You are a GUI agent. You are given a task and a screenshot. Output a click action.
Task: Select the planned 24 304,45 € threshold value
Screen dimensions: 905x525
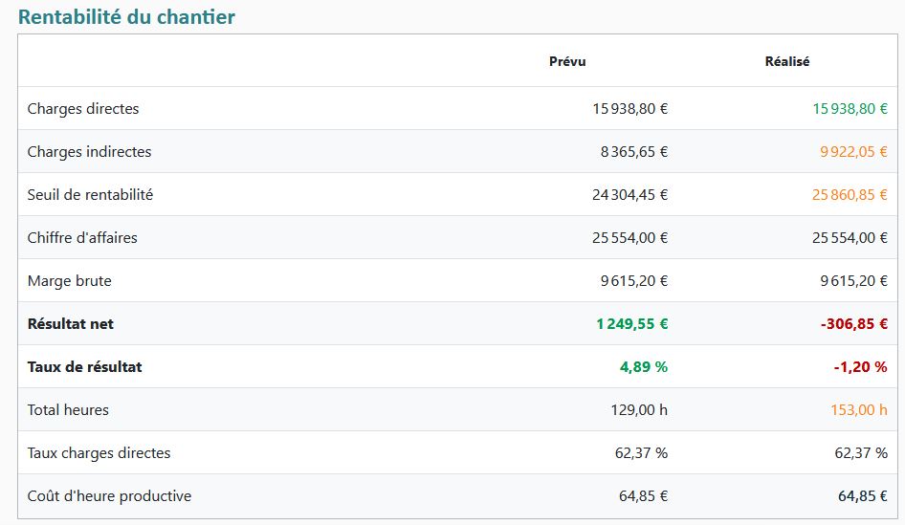[629, 195]
